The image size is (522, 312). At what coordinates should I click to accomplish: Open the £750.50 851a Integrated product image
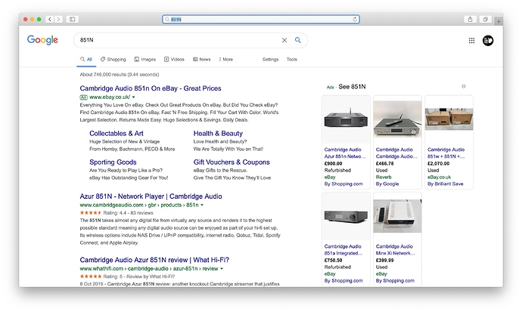coord(346,216)
